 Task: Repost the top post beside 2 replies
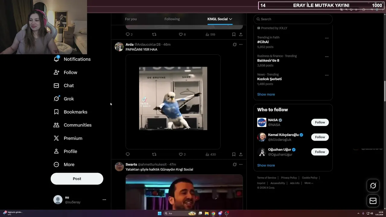pos(154,34)
